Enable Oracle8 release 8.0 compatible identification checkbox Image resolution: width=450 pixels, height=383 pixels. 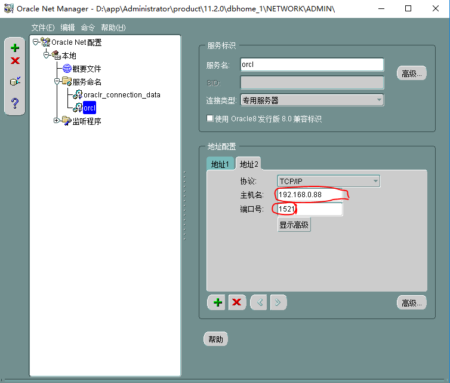click(209, 118)
